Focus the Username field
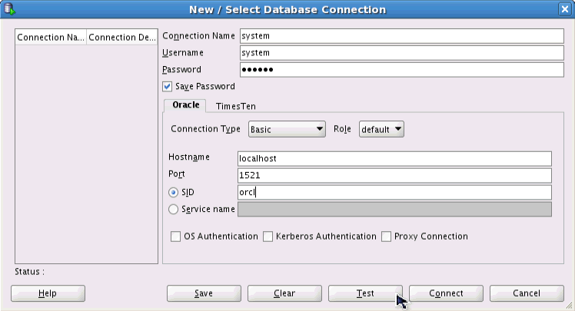Image resolution: width=575 pixels, height=311 pixels. (402, 53)
